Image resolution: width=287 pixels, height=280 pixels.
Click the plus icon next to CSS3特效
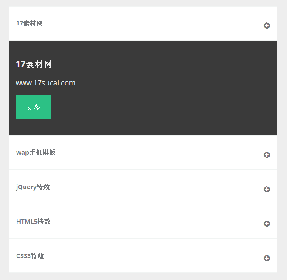(267, 258)
